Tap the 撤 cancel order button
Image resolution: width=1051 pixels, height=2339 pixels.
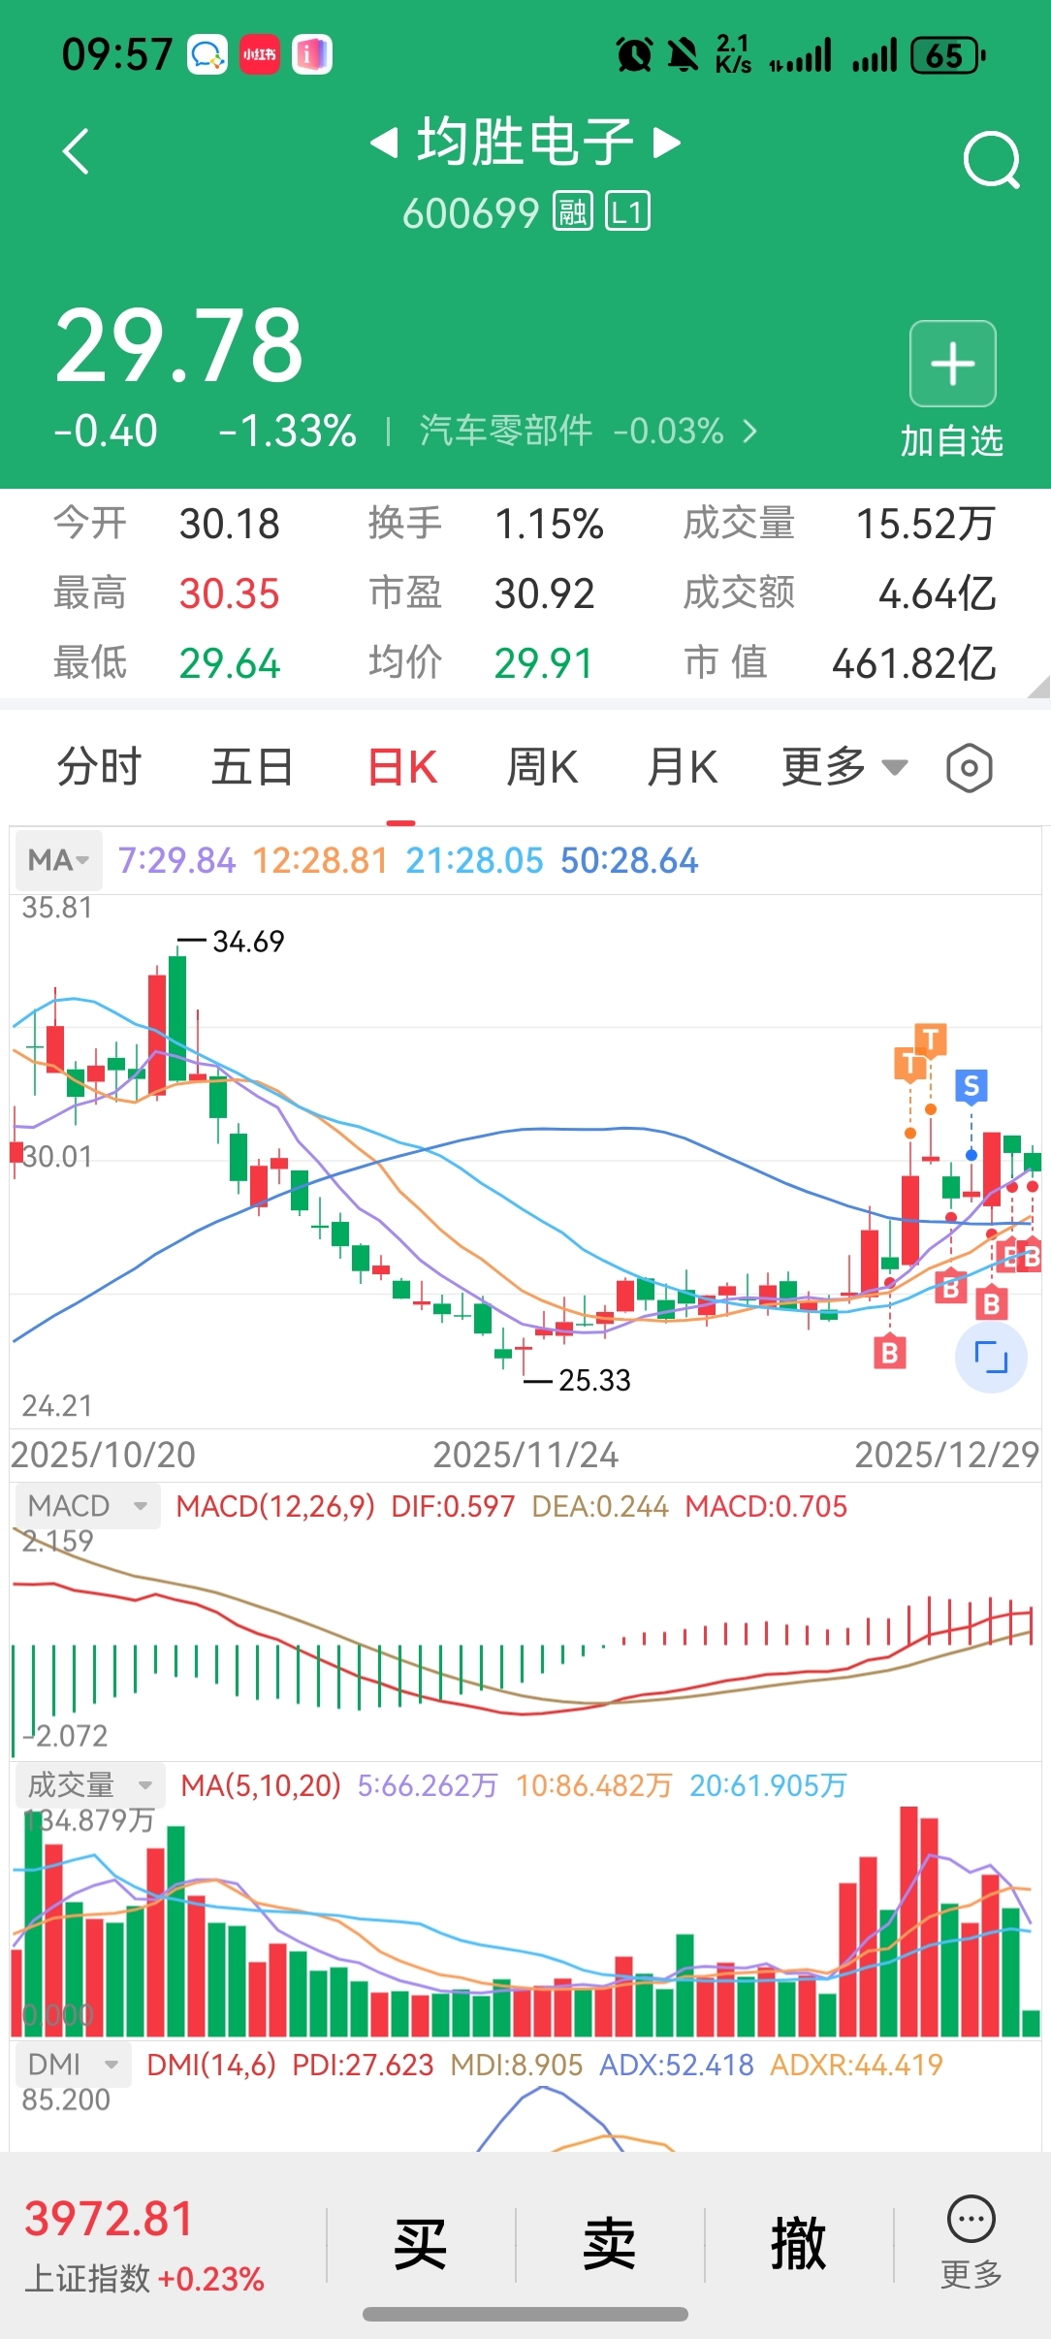pos(798,2244)
